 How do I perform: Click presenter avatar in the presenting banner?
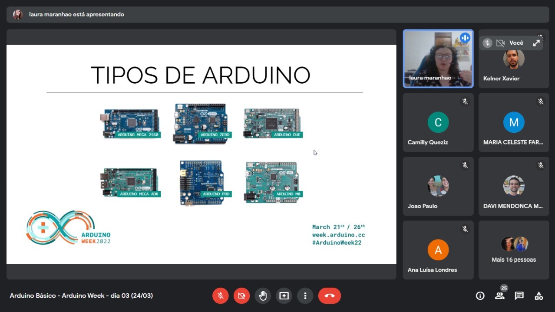[x=18, y=14]
